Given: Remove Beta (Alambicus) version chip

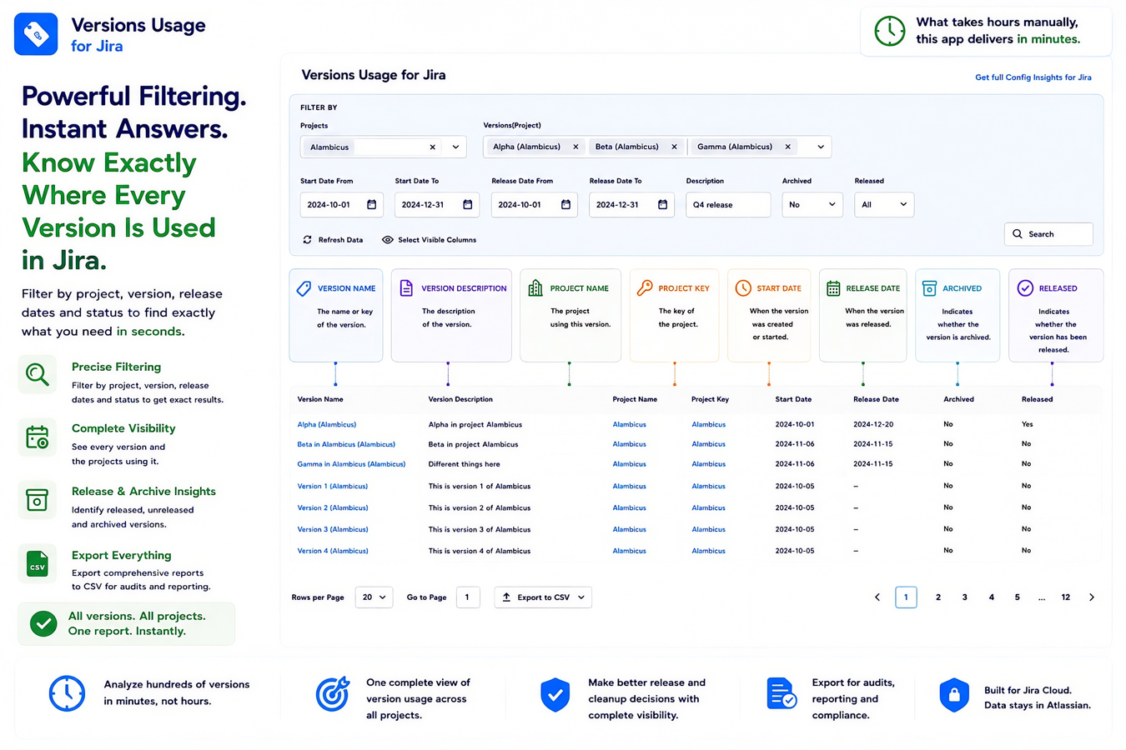Looking at the screenshot, I should 674,147.
